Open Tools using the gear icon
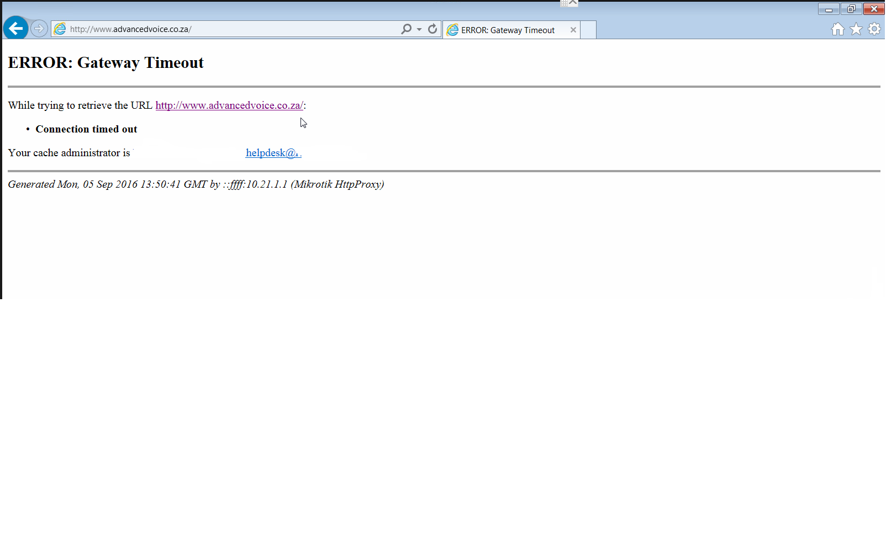Viewport: 886px width, 552px height. [x=874, y=29]
